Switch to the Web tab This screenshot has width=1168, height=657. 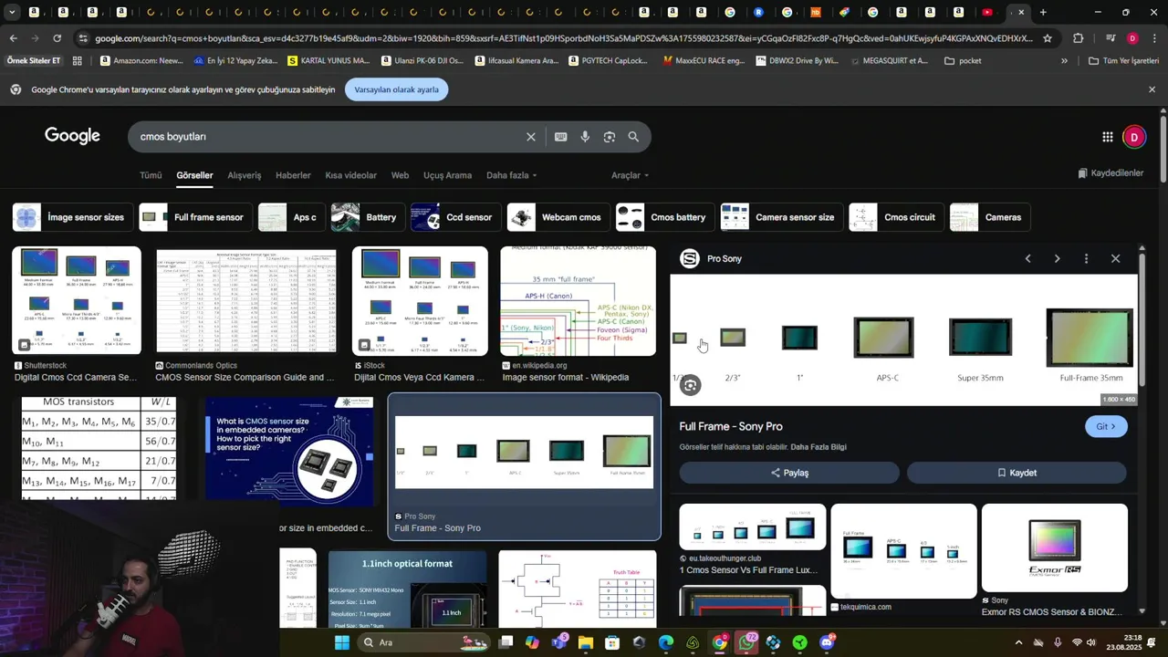pyautogui.click(x=400, y=175)
